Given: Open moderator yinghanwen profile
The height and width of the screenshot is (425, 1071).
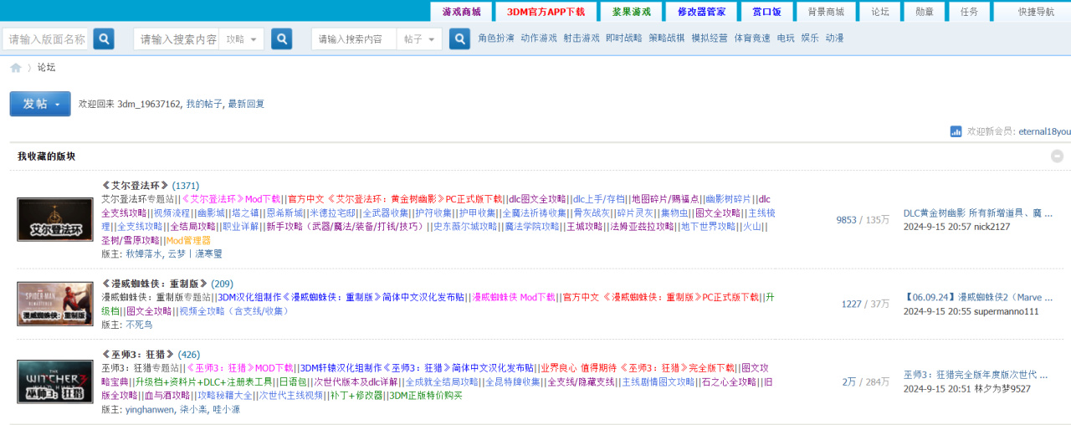Looking at the screenshot, I should 150,409.
